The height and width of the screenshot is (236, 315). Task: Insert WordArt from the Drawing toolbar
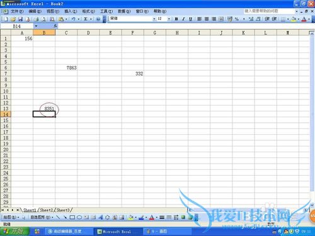coord(101,217)
